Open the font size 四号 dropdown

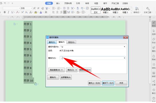31,8
